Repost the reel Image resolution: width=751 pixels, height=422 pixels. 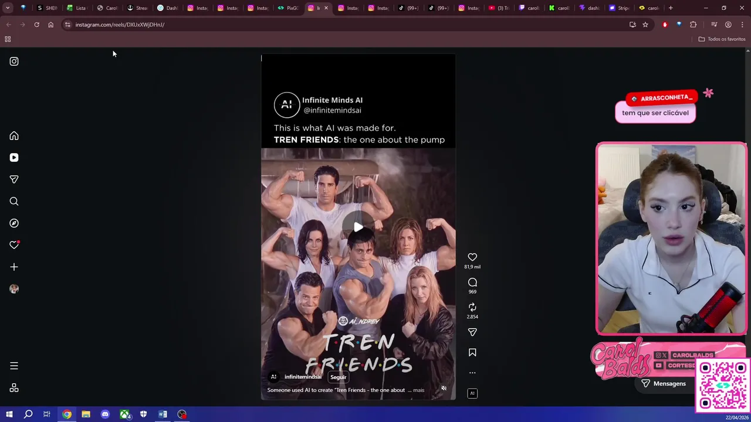[472, 307]
